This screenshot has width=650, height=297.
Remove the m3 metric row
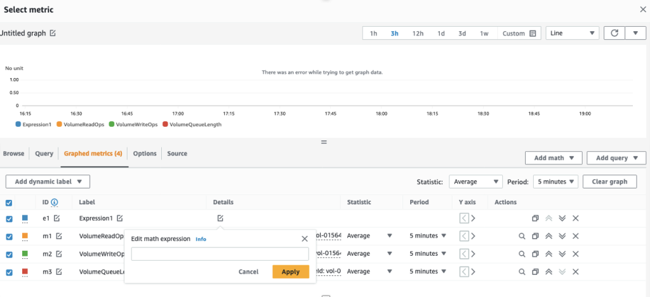pyautogui.click(x=575, y=272)
